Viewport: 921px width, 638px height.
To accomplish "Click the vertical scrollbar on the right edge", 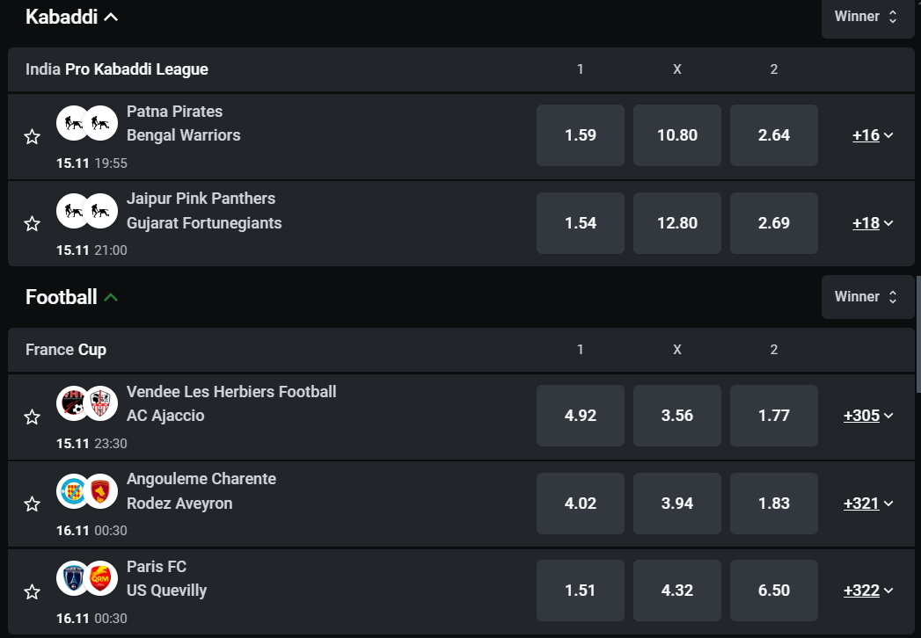I will pyautogui.click(x=917, y=334).
